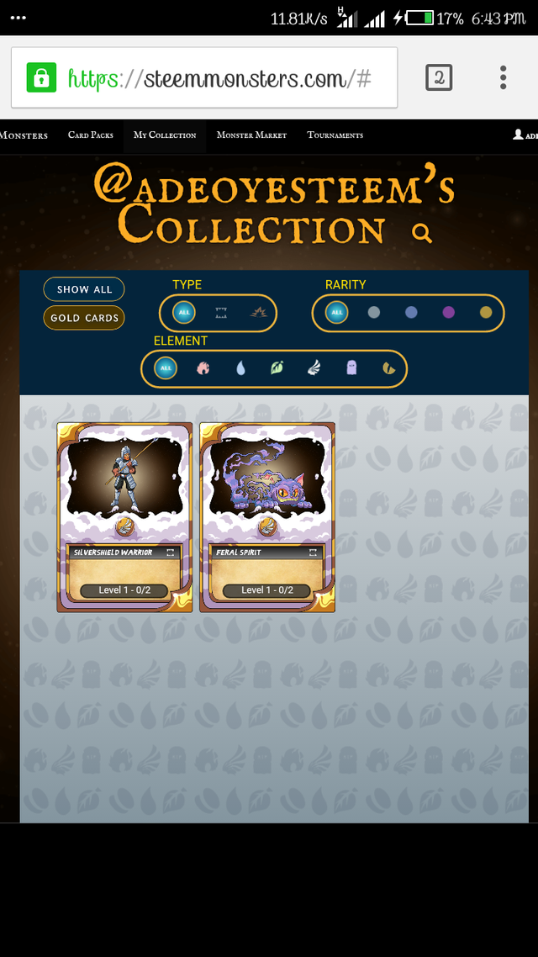This screenshot has height=957, width=538.
Task: Click the SHOW ALL button
Action: tap(84, 289)
